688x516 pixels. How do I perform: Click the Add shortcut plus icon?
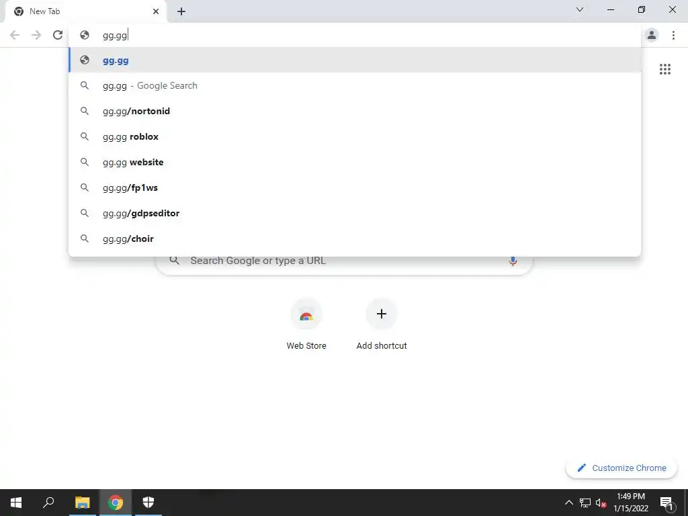(x=382, y=314)
